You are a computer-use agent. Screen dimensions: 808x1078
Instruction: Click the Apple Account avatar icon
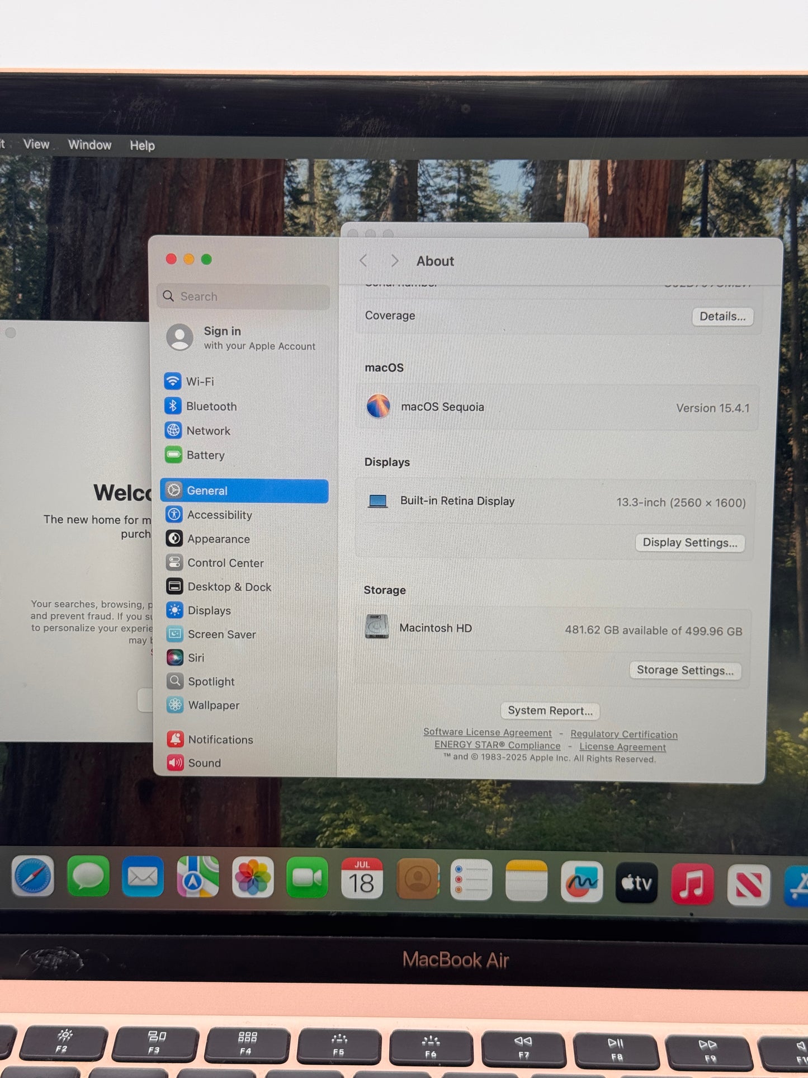tap(180, 337)
